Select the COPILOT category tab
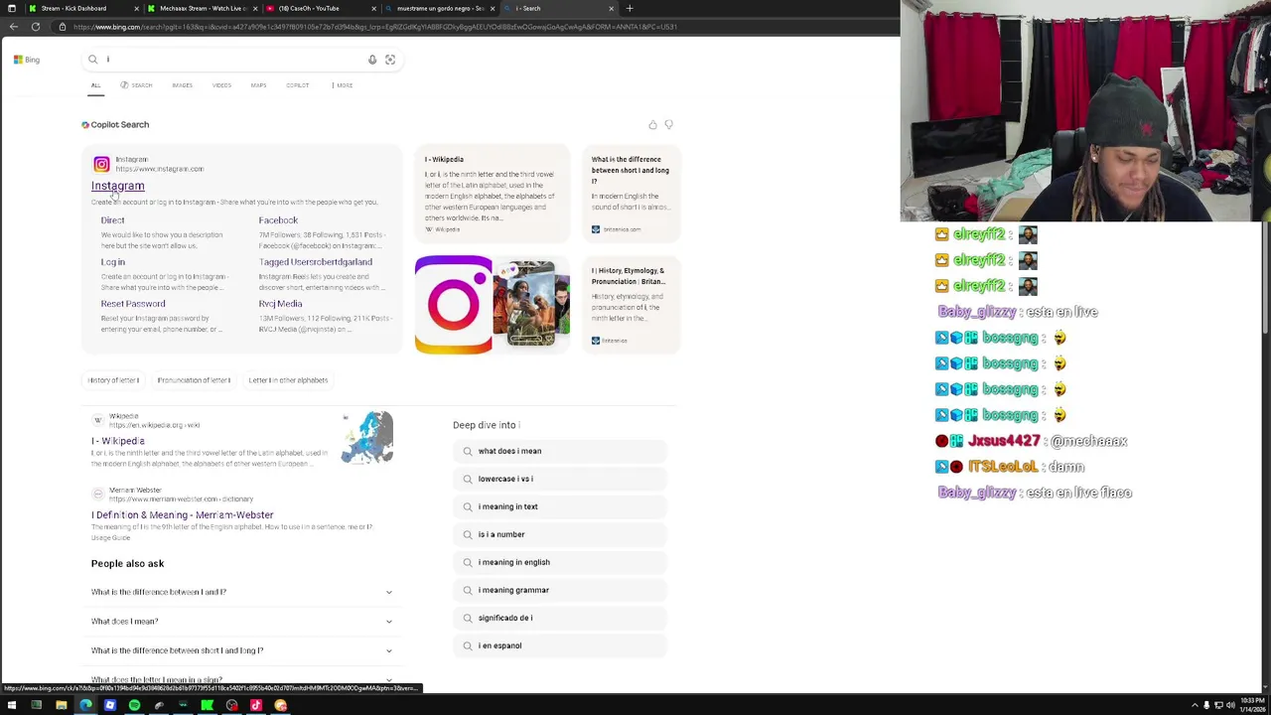 (298, 85)
